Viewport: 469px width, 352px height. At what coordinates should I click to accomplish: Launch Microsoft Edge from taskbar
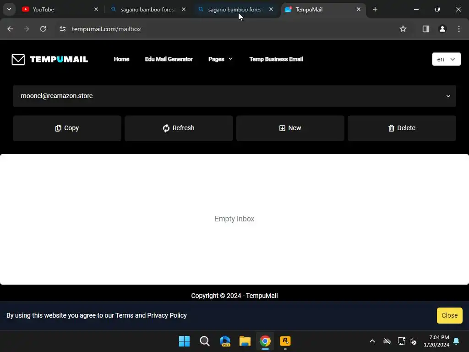click(x=225, y=341)
